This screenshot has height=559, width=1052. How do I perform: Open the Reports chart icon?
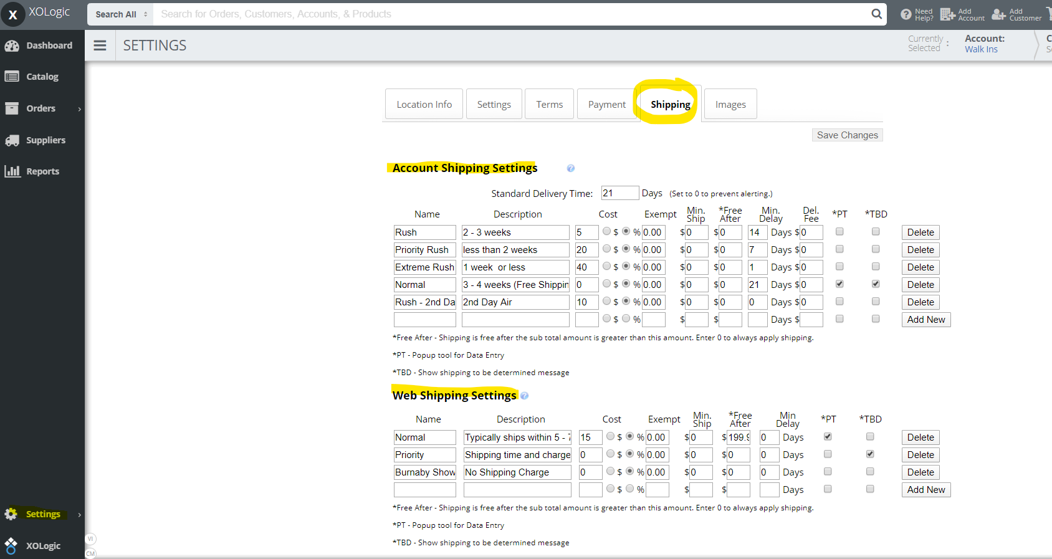[12, 171]
